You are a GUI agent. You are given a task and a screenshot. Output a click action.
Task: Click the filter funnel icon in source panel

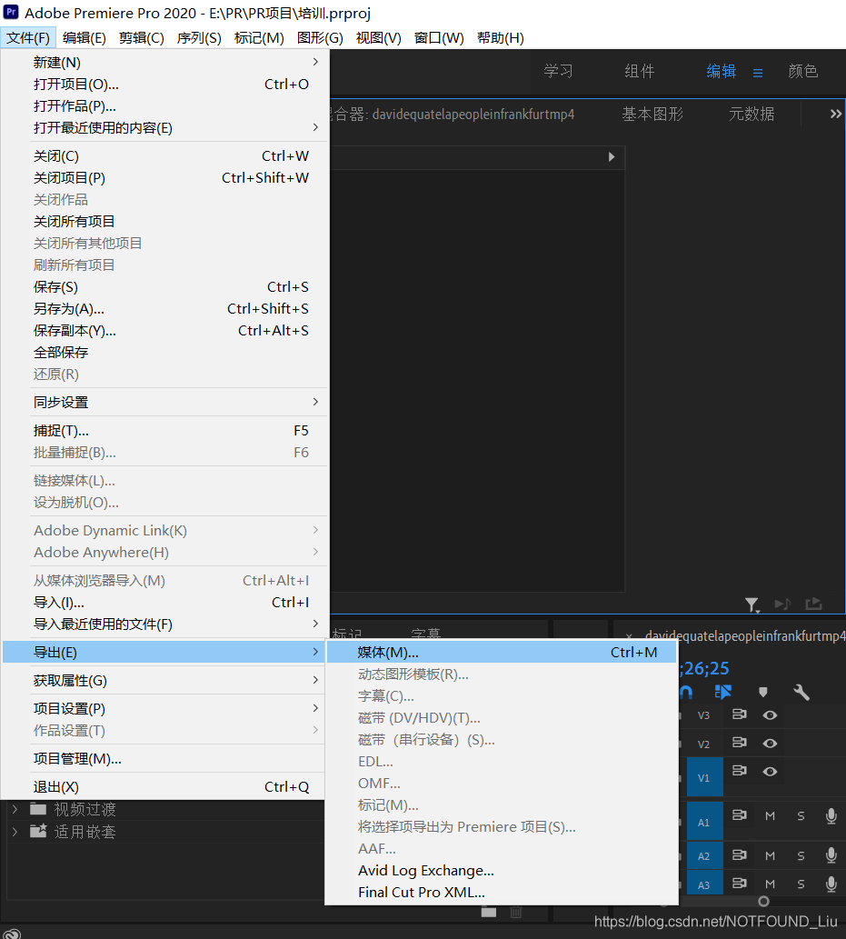(752, 604)
